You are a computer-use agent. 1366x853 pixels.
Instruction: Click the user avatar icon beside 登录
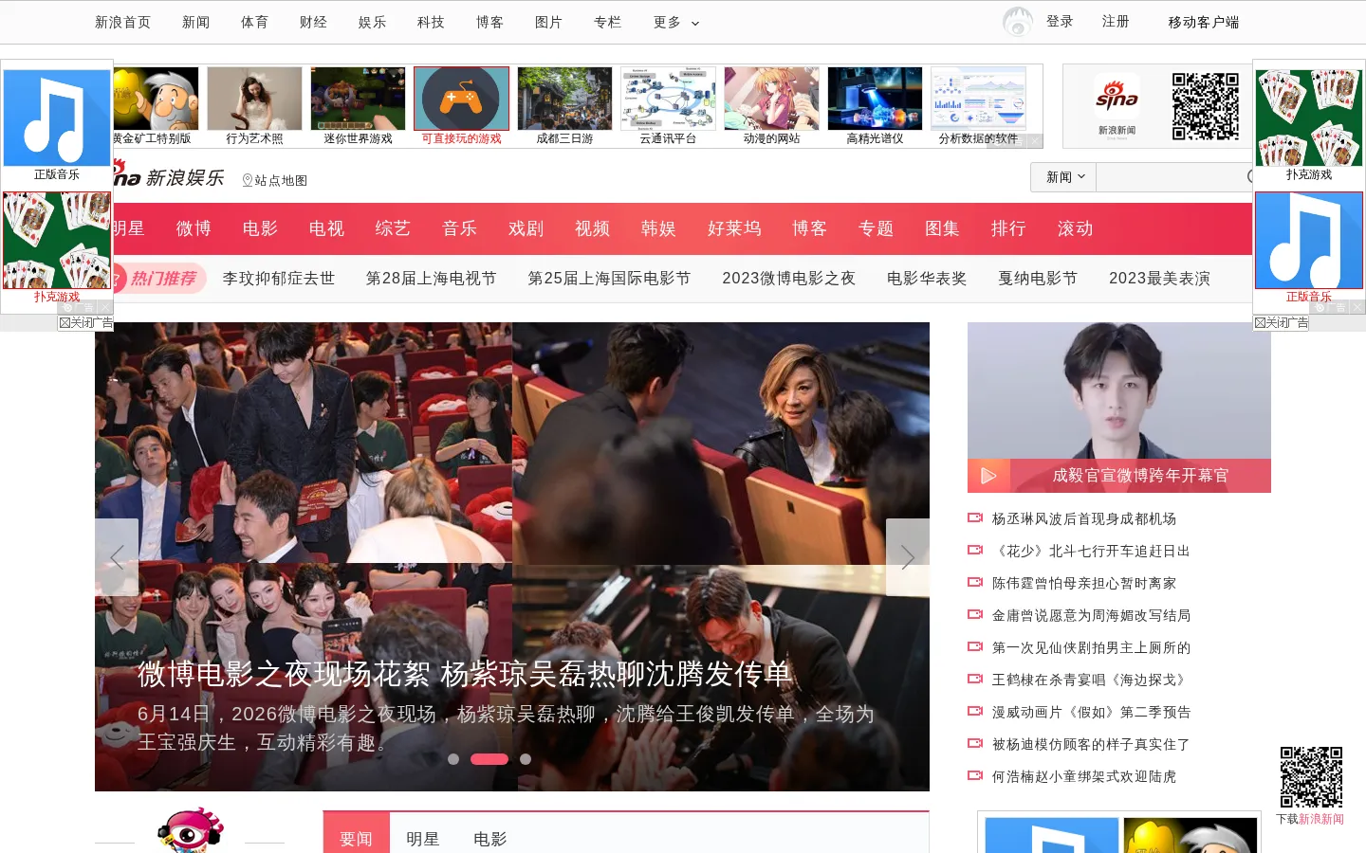(x=1018, y=22)
